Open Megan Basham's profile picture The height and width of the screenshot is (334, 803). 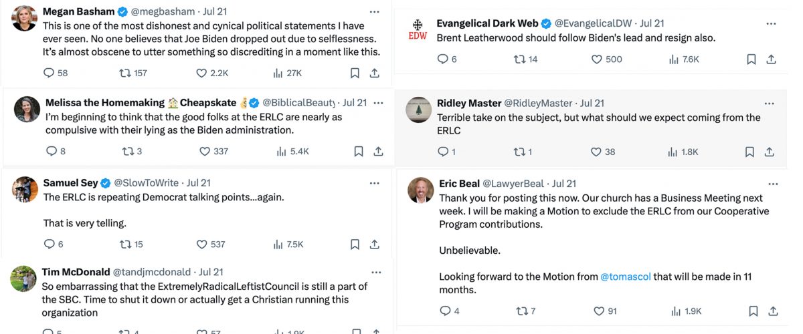pos(24,18)
